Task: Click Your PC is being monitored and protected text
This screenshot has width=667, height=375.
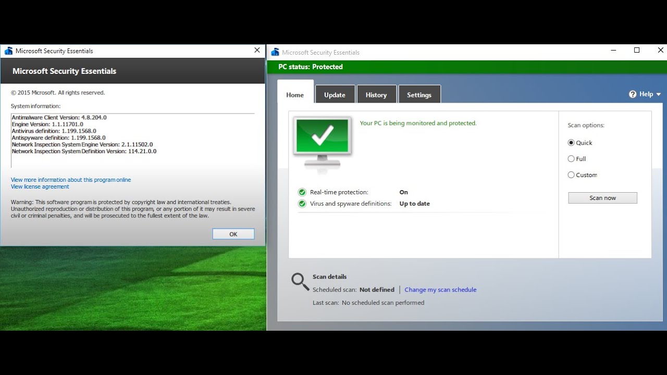Action: point(418,123)
